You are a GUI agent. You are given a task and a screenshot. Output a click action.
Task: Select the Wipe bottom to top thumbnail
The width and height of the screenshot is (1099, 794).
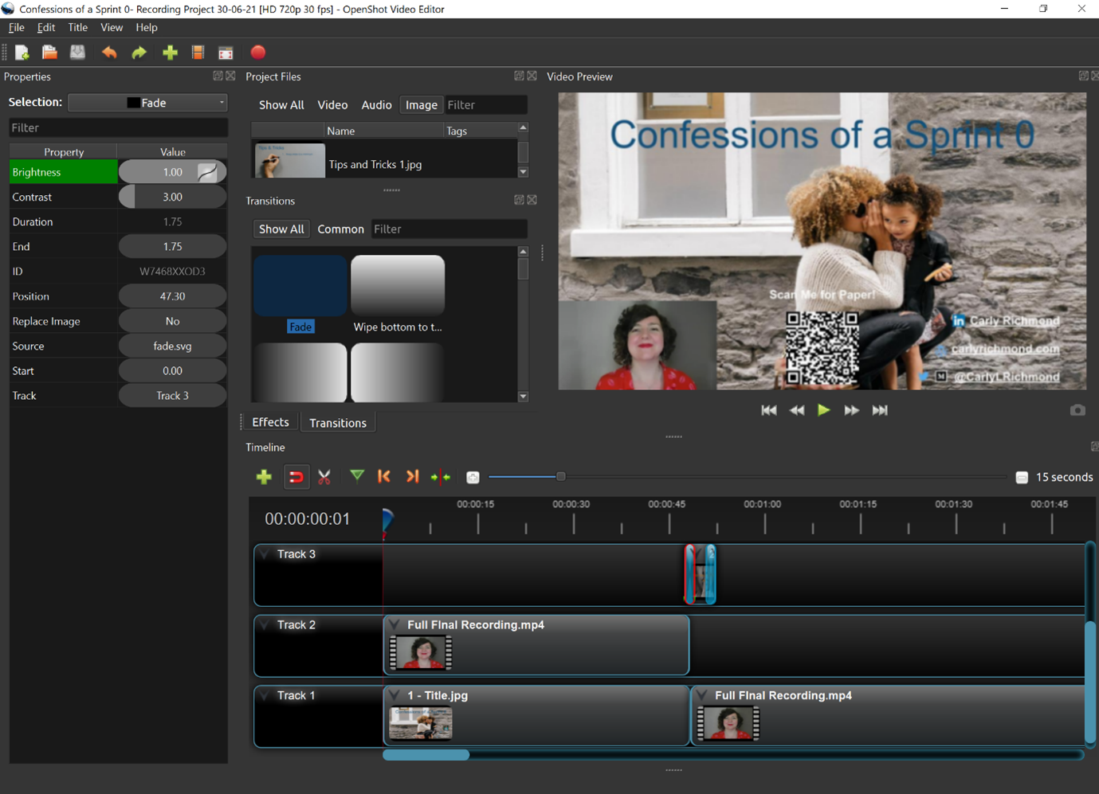pyautogui.click(x=398, y=285)
